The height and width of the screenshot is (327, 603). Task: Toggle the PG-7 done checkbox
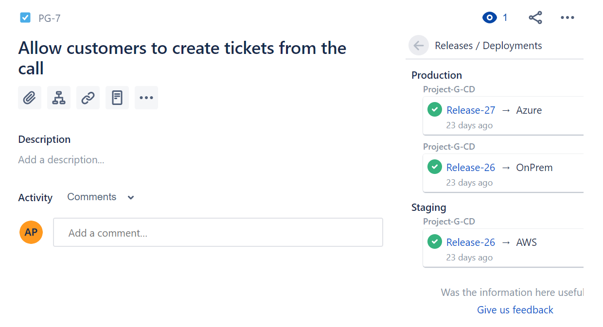(x=25, y=17)
